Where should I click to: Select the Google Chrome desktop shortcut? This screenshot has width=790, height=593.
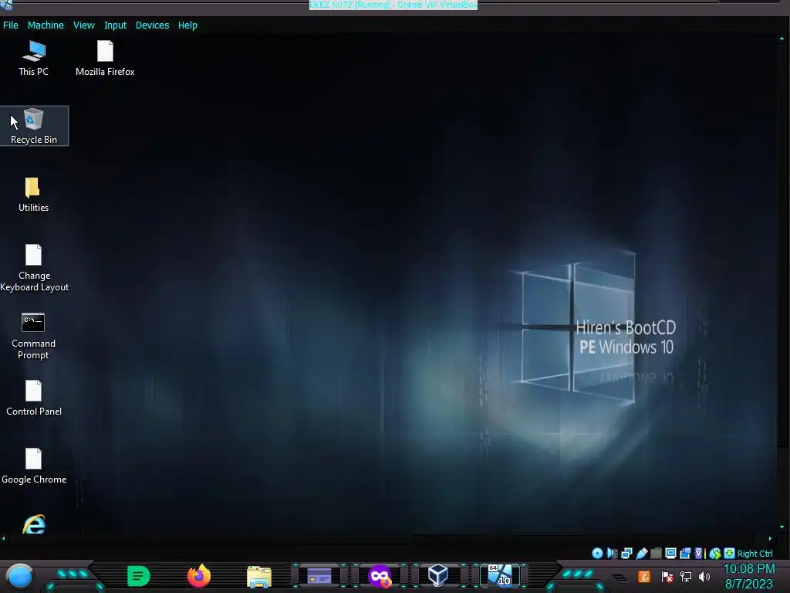tap(34, 466)
